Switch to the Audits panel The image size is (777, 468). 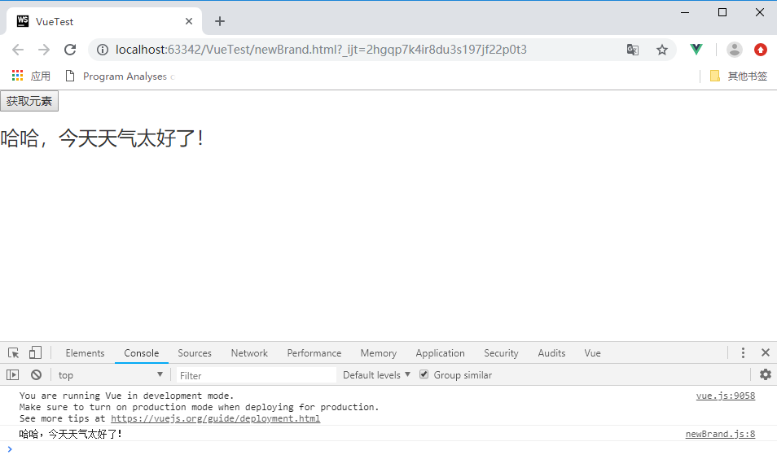point(551,353)
